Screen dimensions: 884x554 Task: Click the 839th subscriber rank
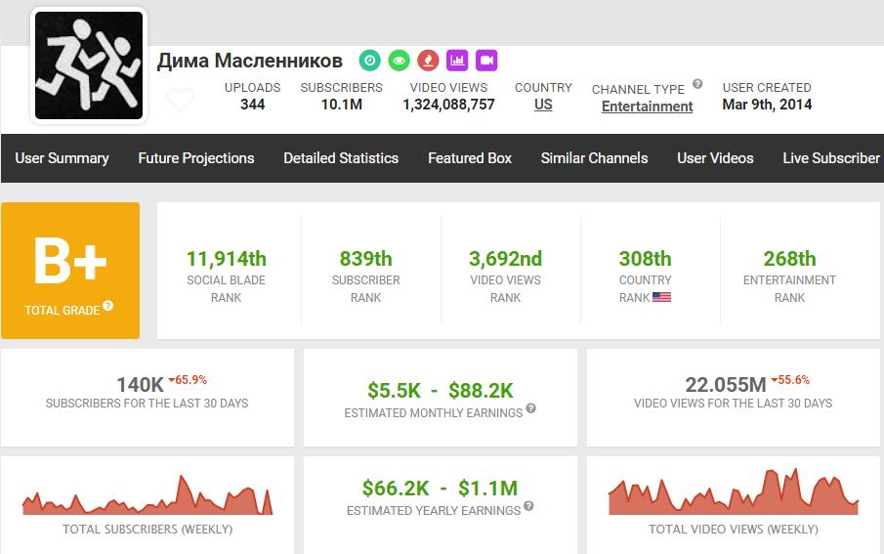pyautogui.click(x=366, y=259)
